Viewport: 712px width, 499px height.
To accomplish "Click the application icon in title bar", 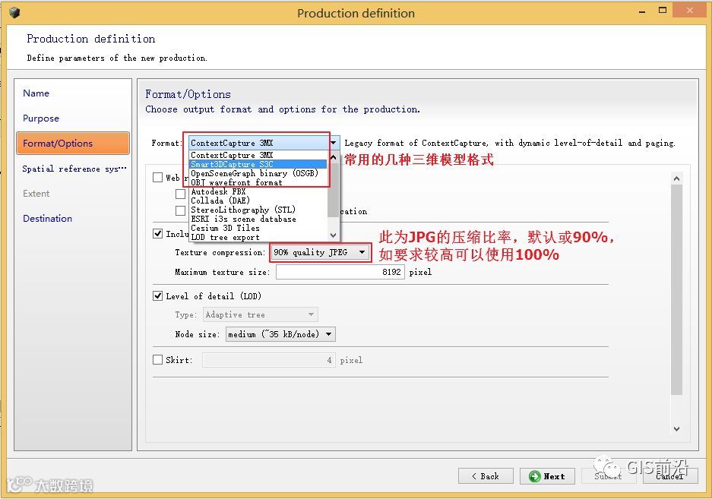I will point(14,13).
